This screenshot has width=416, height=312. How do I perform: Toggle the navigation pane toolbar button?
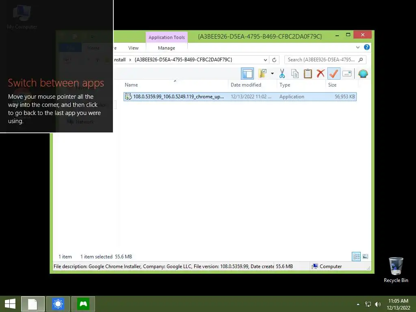click(247, 74)
